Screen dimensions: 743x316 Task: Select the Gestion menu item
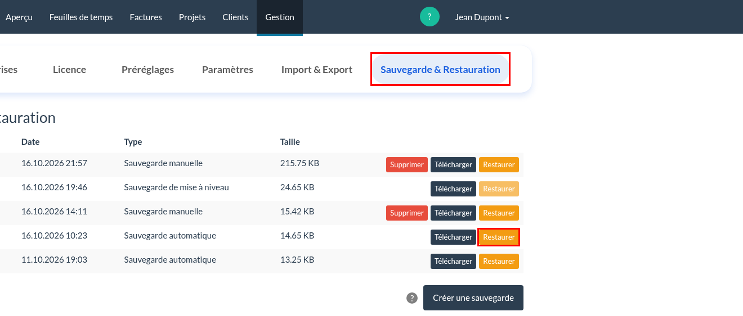pyautogui.click(x=280, y=17)
